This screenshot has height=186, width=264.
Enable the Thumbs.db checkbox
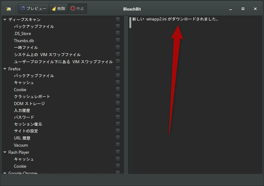[118, 40]
